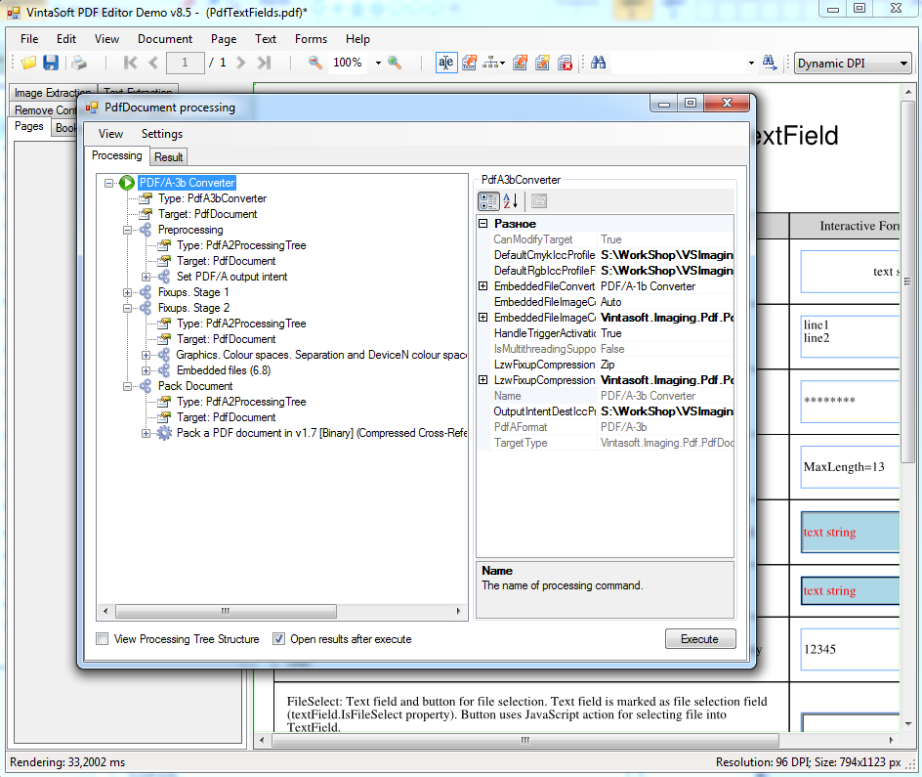Collapse the Разное property category

click(x=483, y=224)
